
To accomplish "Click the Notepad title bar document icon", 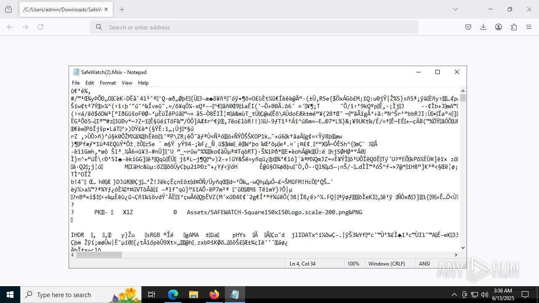I will tap(76, 72).
